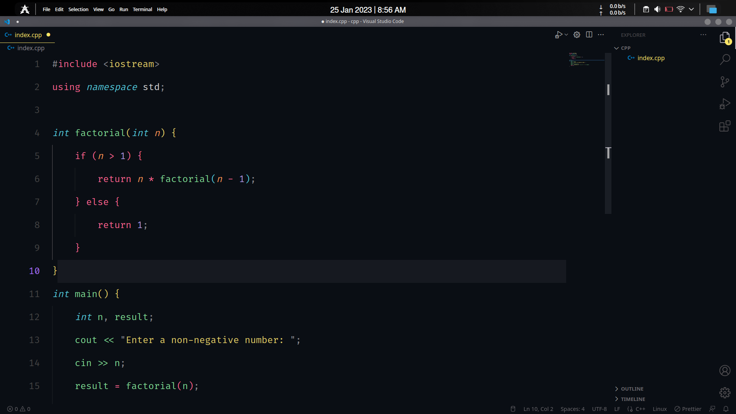The height and width of the screenshot is (414, 736).
Task: Open the Explorer view in activity bar
Action: point(724,38)
